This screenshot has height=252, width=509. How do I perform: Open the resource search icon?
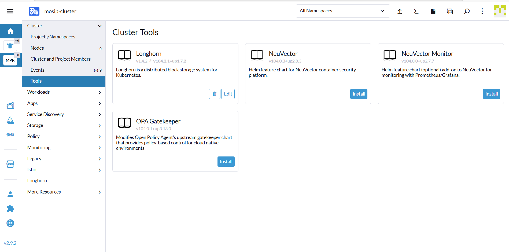467,11
